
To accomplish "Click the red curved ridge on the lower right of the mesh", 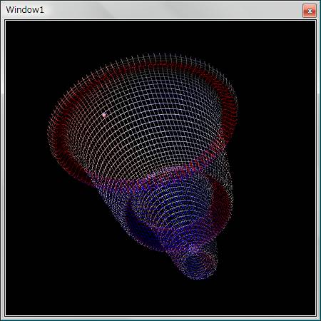I will (223, 202).
